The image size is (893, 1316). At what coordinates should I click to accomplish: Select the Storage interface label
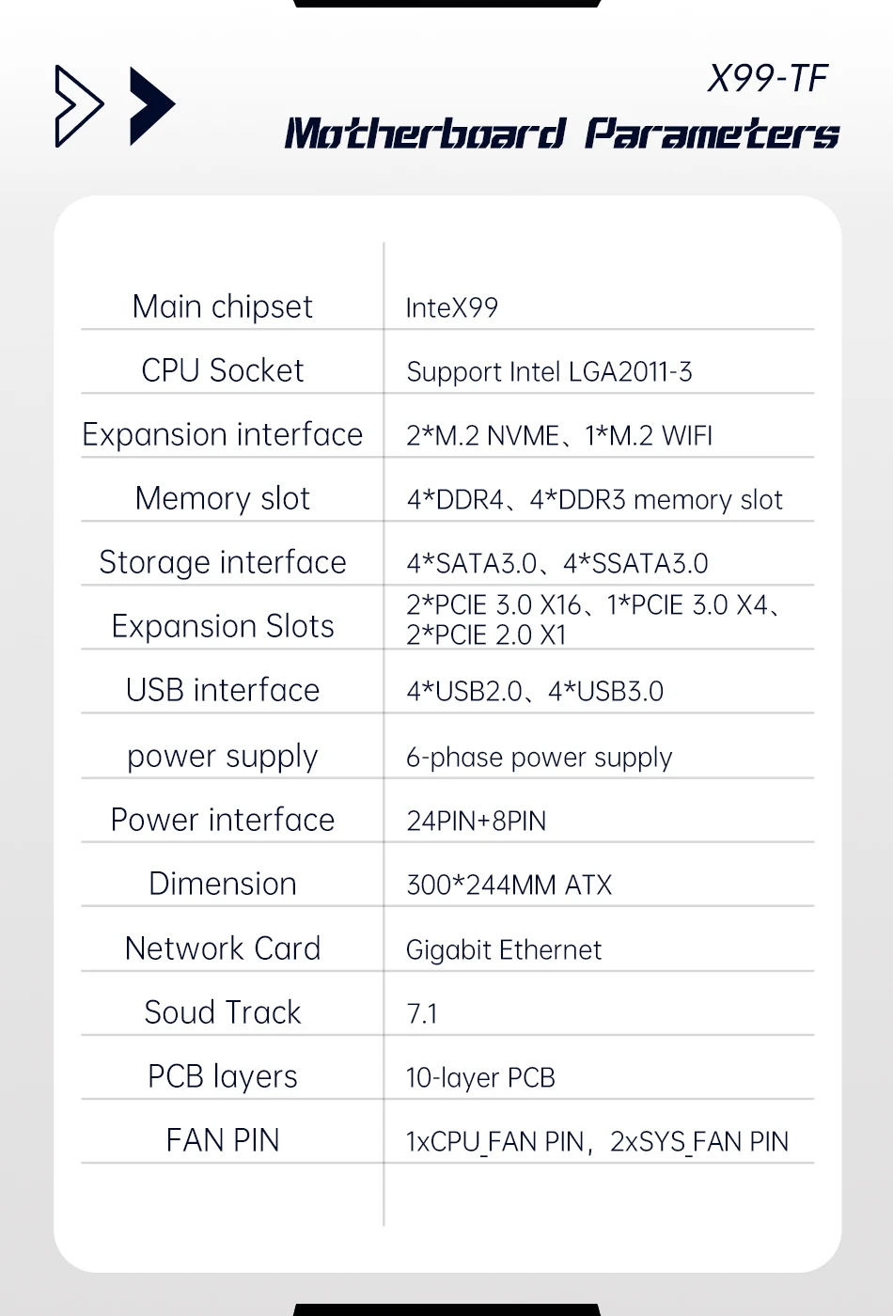tap(223, 562)
